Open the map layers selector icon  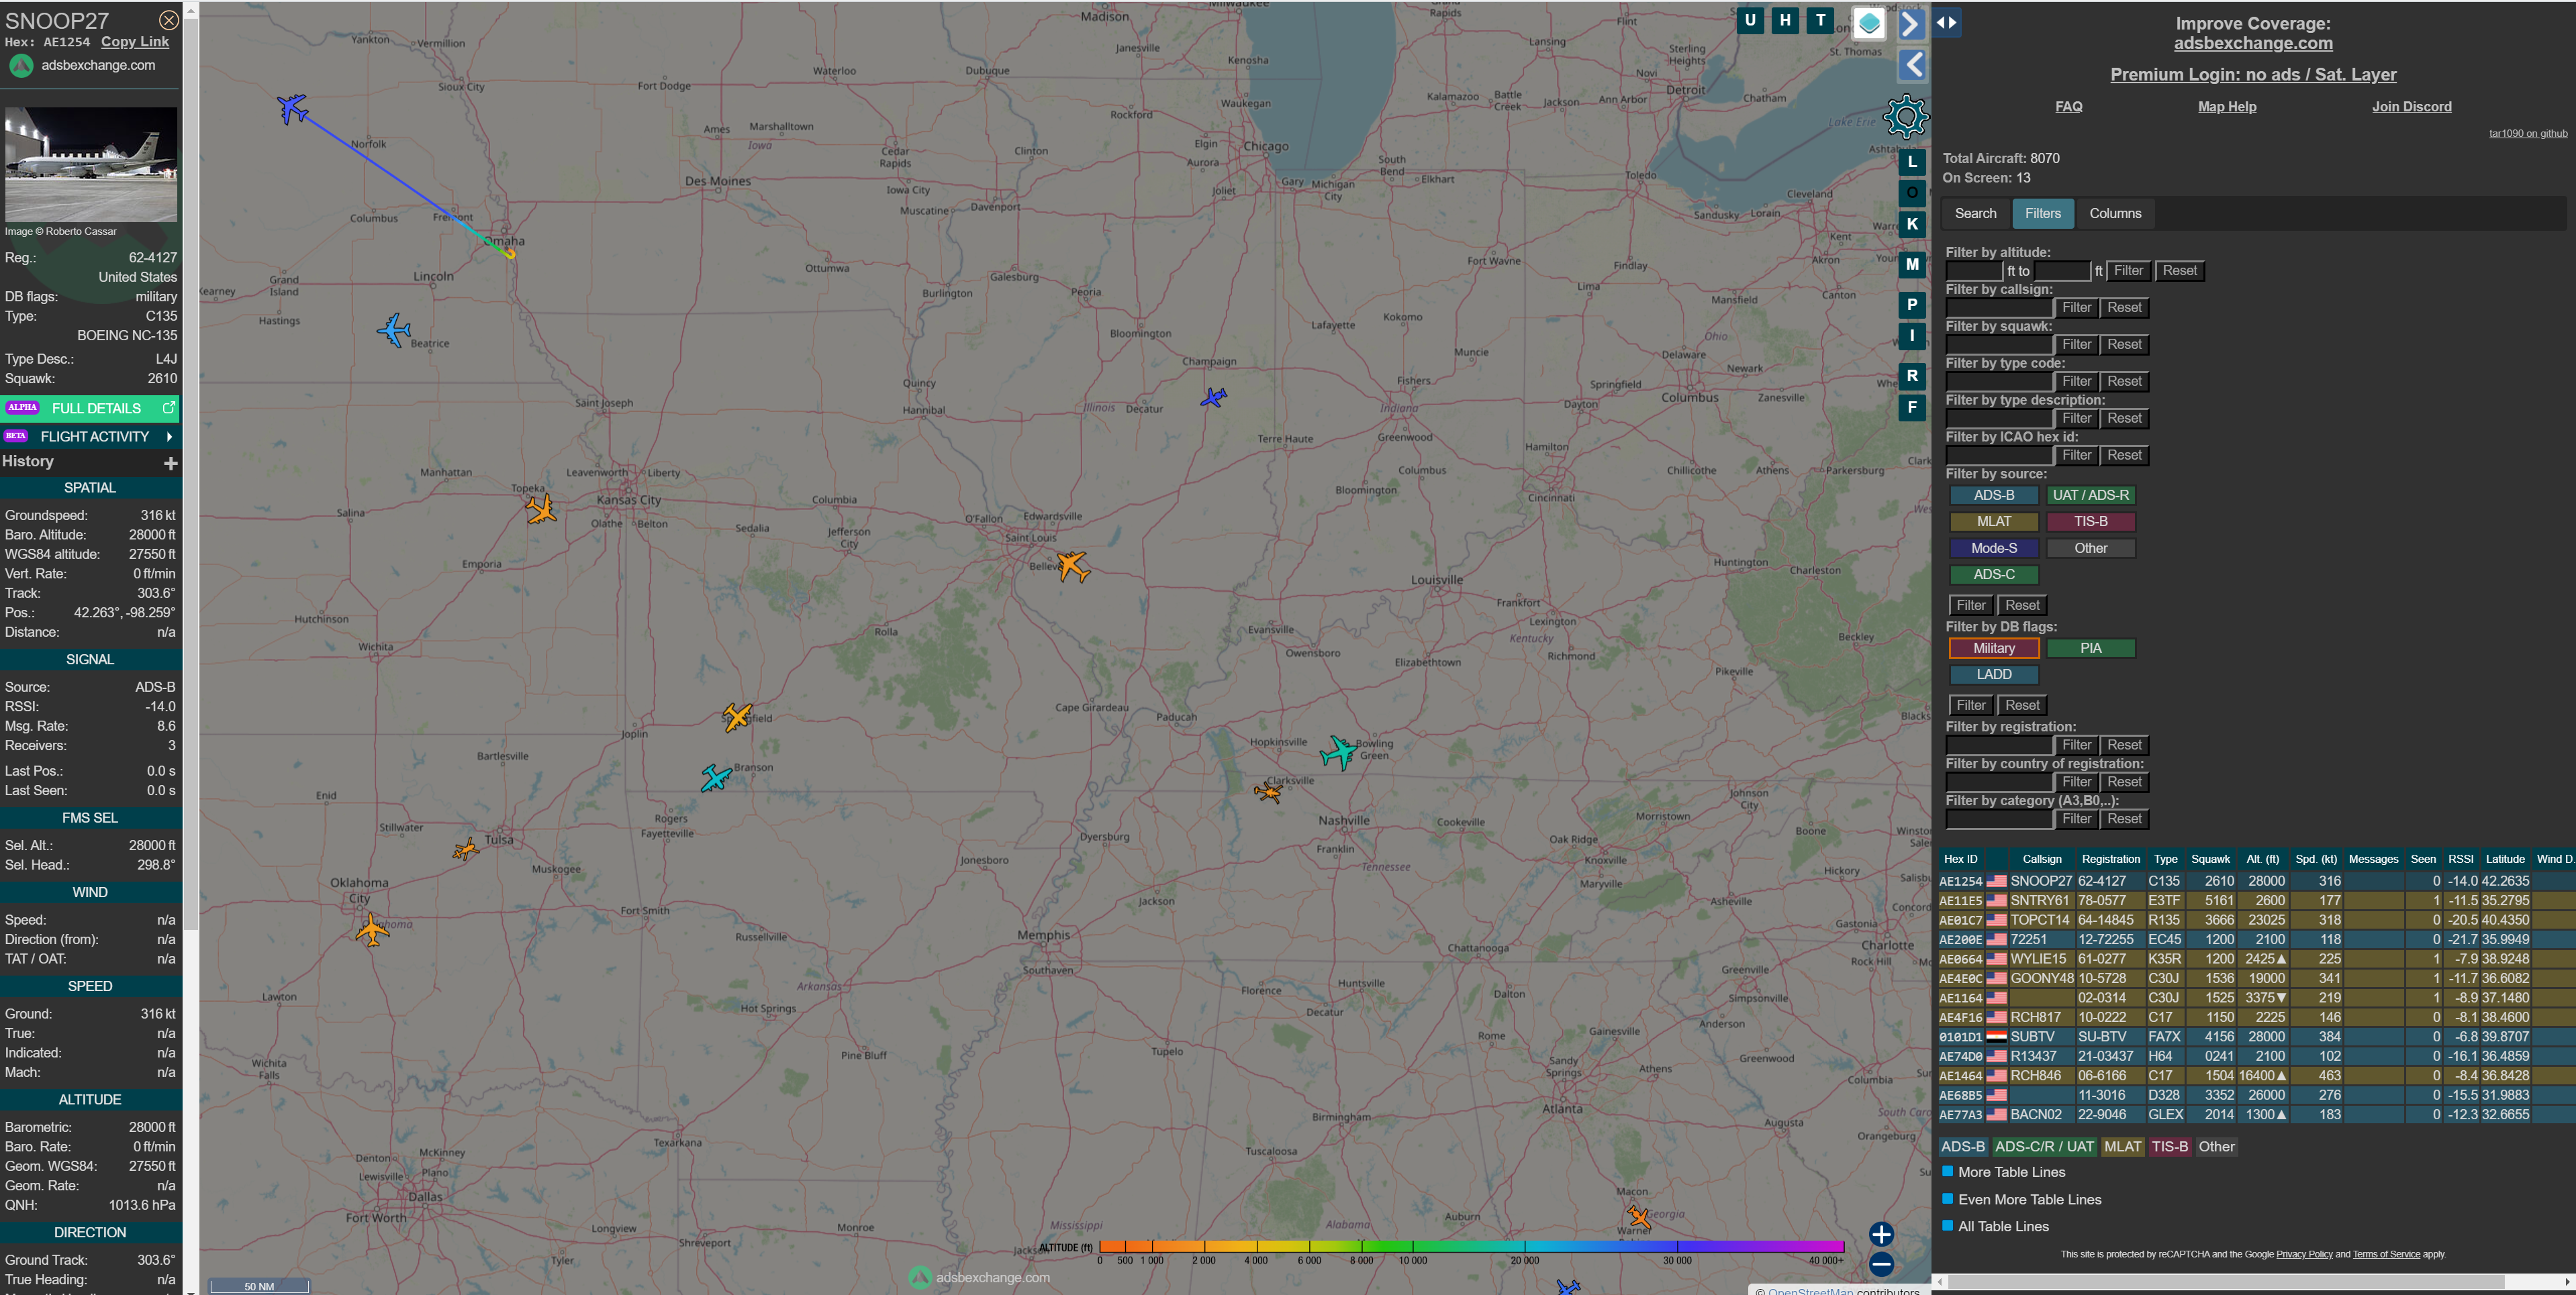pyautogui.click(x=1869, y=23)
